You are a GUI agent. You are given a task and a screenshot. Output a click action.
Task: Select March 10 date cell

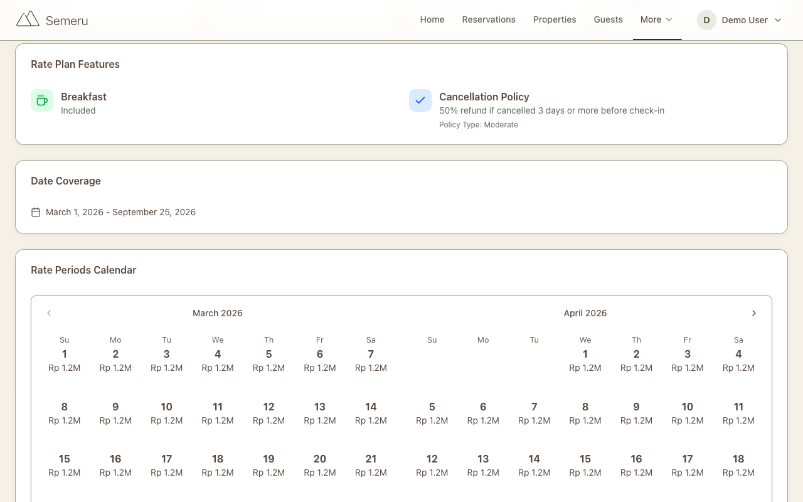coord(167,414)
